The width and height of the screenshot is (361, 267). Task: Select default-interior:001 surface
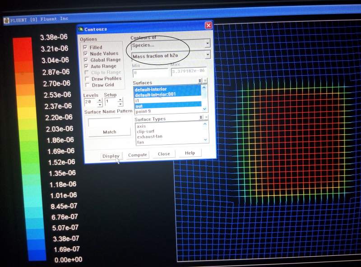click(x=167, y=94)
